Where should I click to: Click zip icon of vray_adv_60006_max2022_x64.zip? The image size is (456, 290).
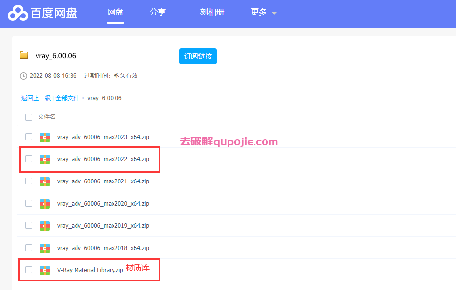pos(45,159)
